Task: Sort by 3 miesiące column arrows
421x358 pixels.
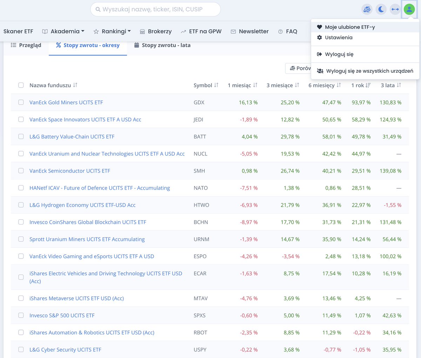Action: pos(297,85)
